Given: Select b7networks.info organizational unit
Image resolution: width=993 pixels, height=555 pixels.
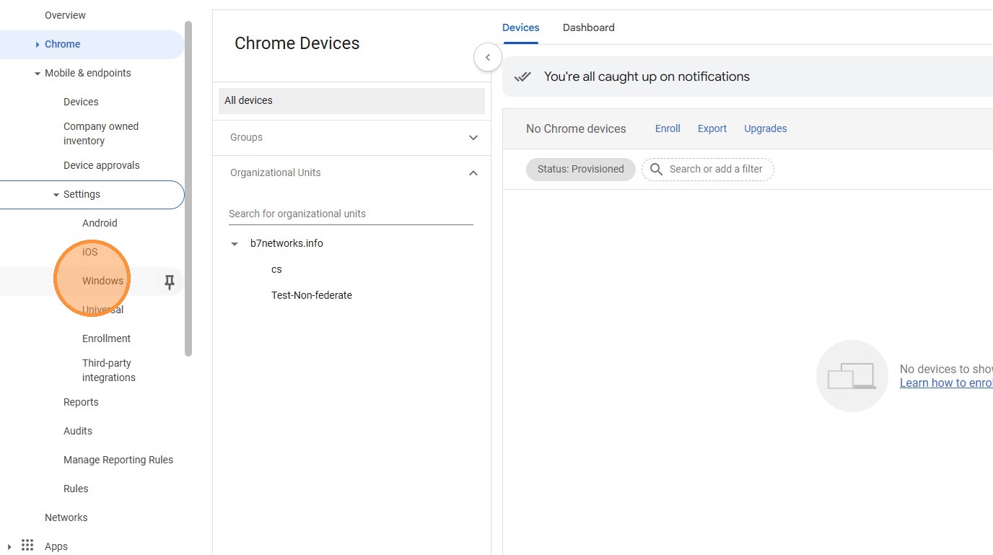Looking at the screenshot, I should (286, 243).
